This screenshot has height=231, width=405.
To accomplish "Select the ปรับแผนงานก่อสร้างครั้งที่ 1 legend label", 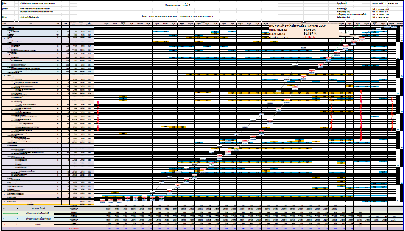I will point(38,213).
